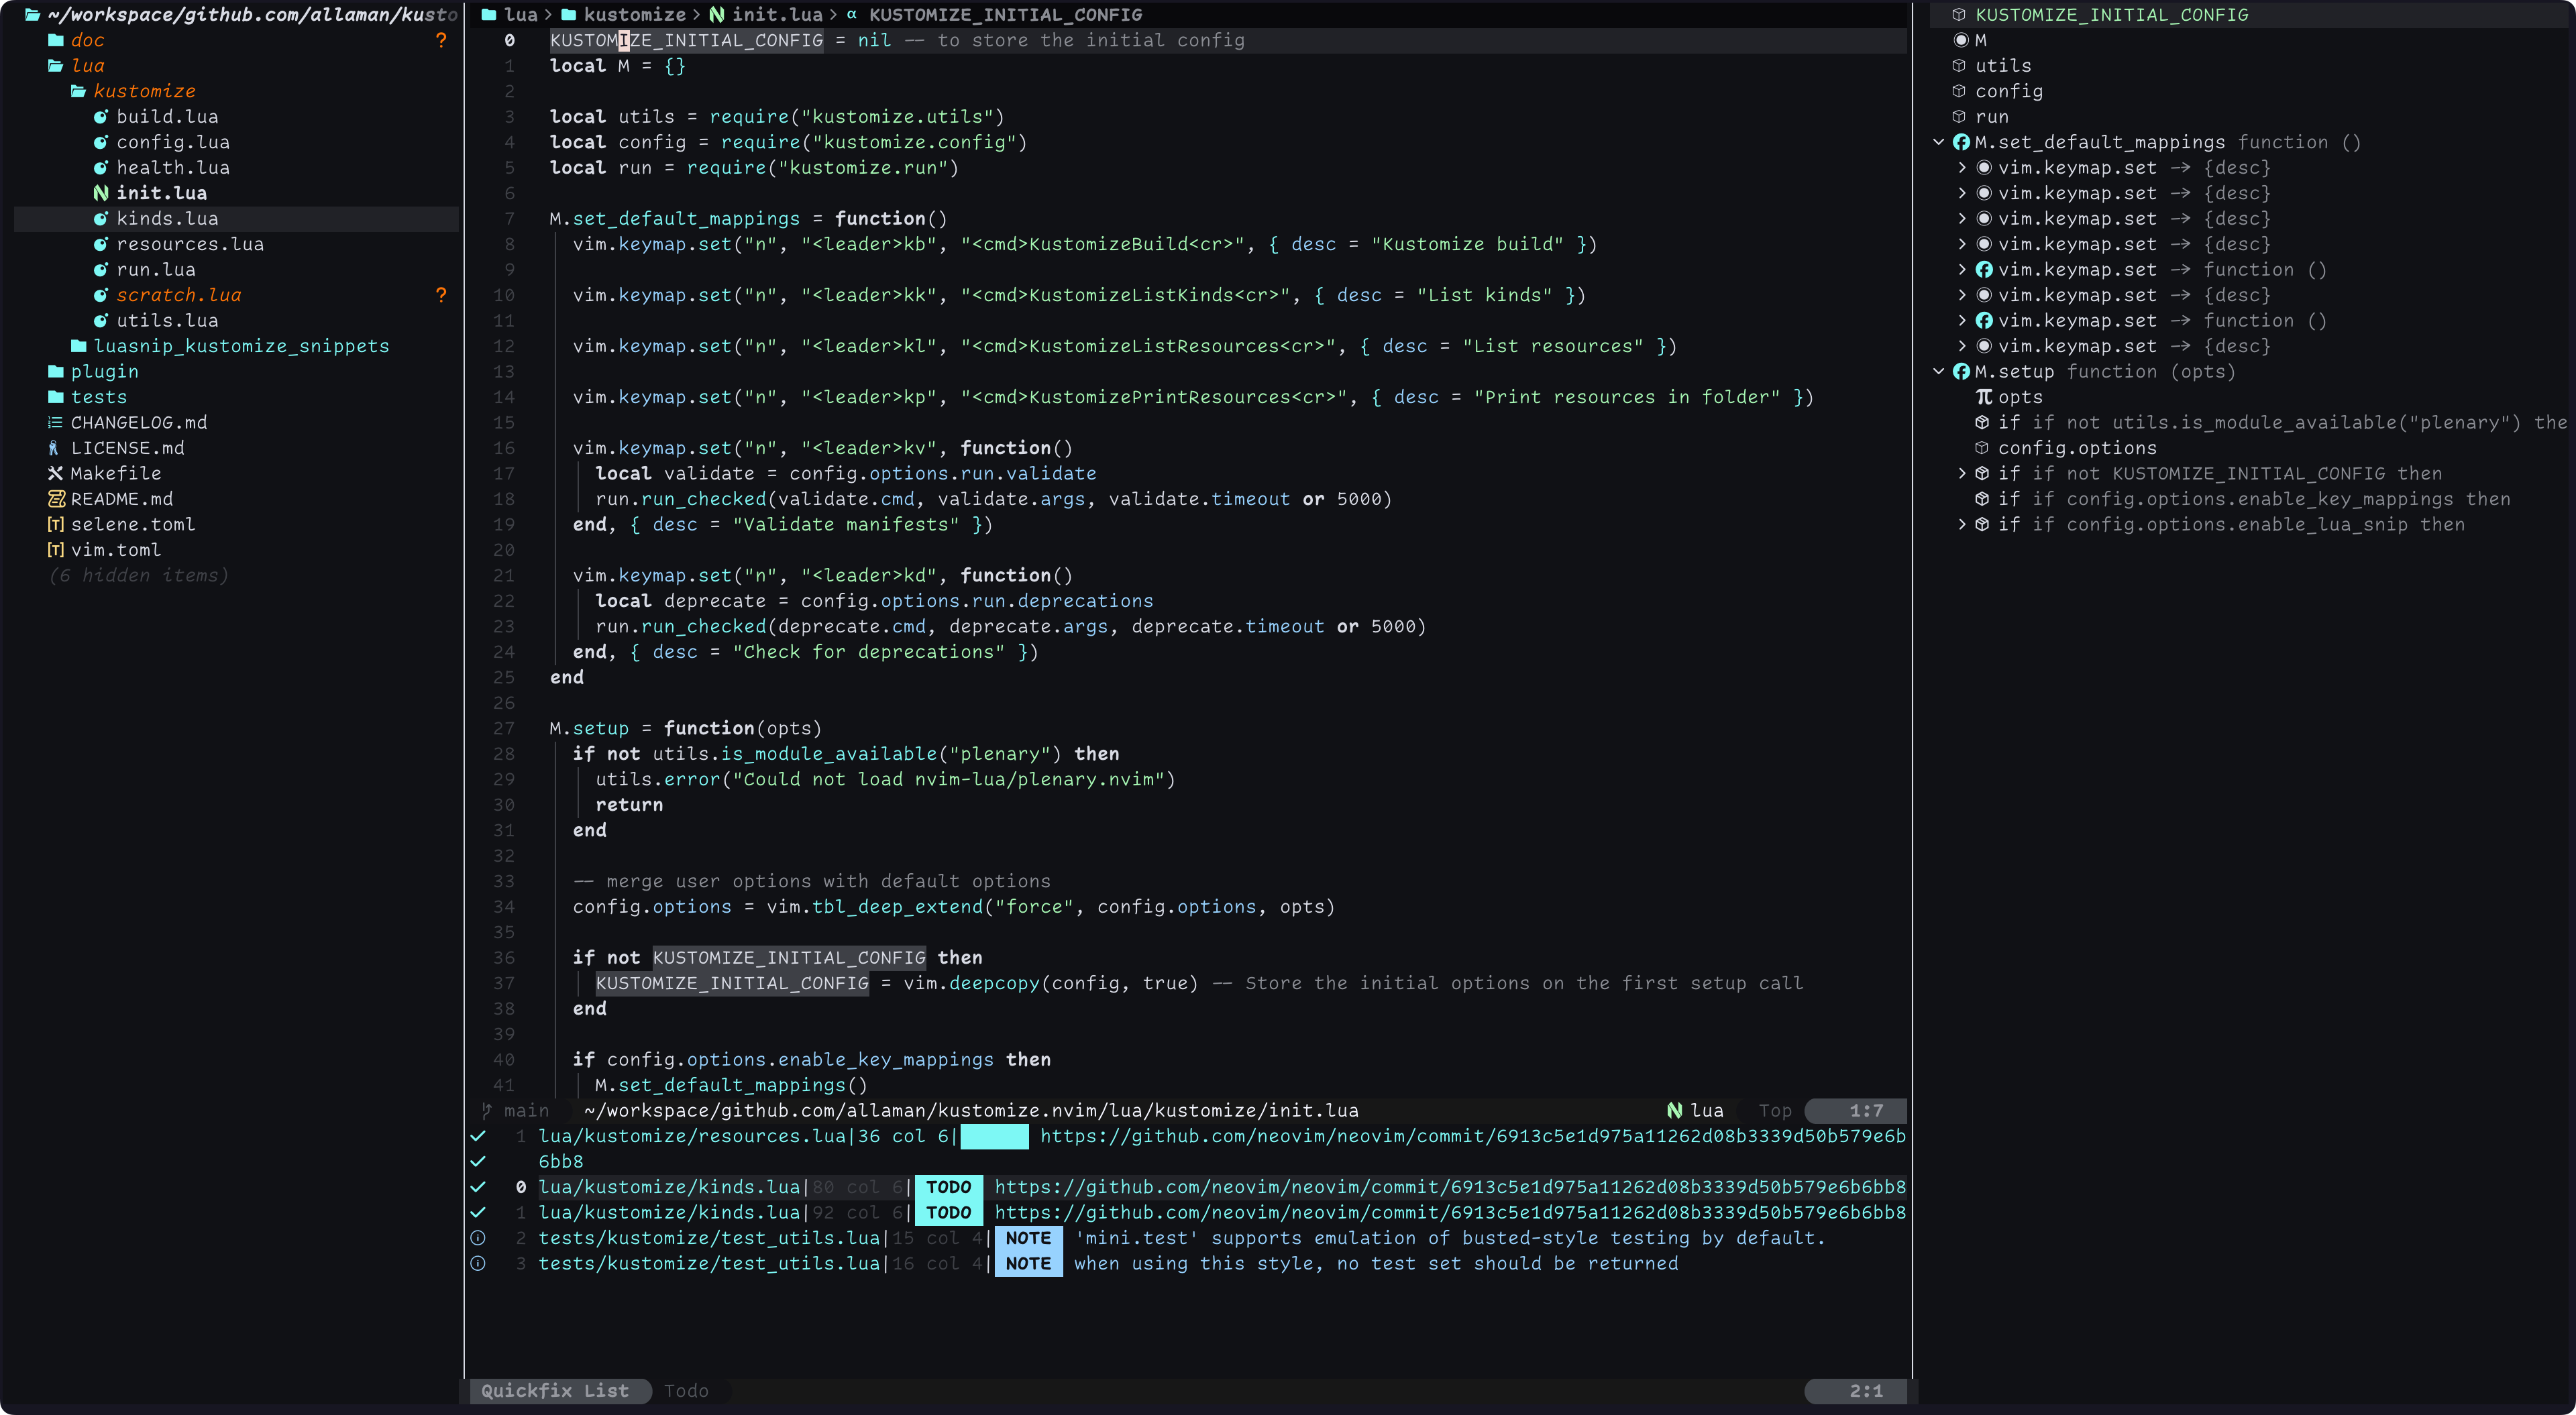Click the function icon beside M.setup in outline
The width and height of the screenshot is (2576, 1415).
pos(1961,371)
